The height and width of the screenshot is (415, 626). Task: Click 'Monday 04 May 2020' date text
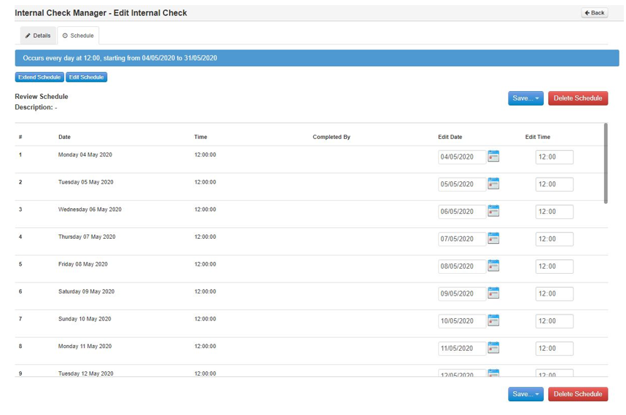click(85, 155)
